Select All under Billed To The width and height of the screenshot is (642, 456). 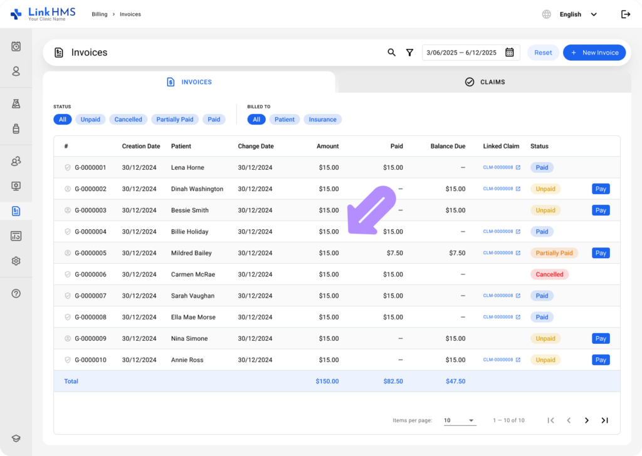point(256,120)
